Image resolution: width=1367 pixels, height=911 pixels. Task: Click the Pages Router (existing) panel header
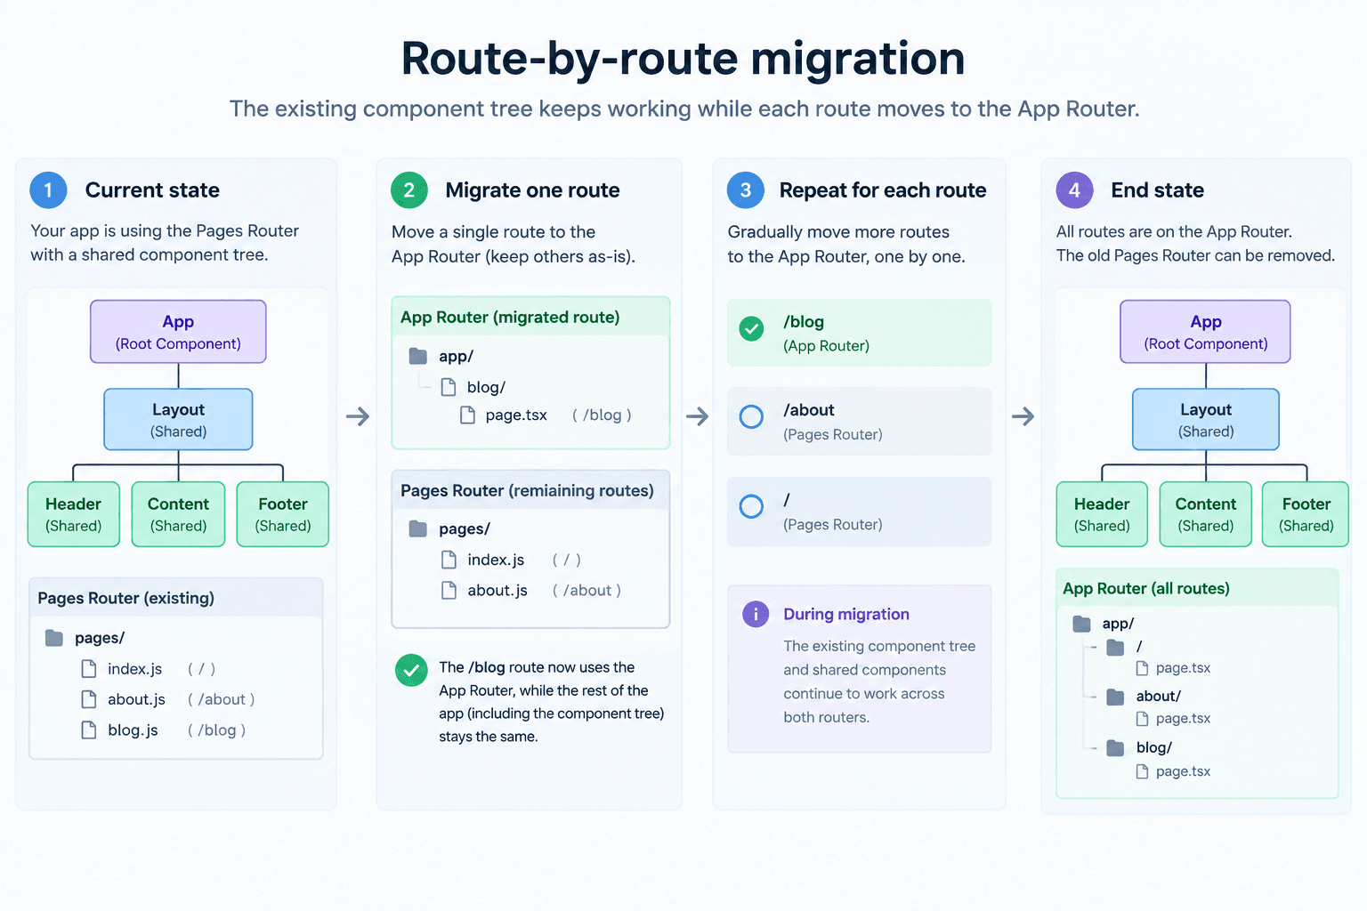[x=176, y=598]
